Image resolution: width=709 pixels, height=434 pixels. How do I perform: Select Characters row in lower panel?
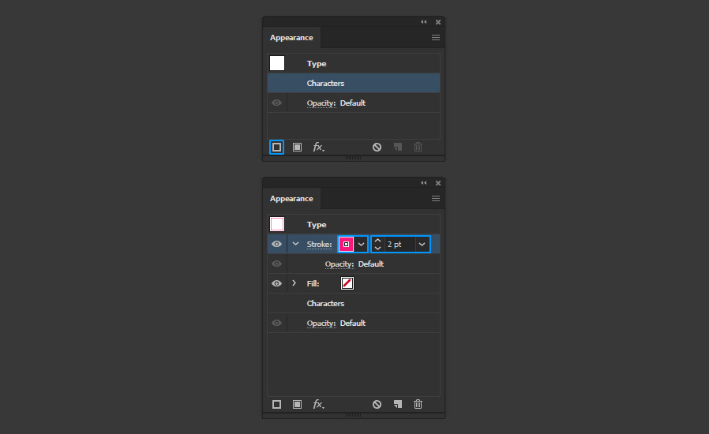click(354, 303)
